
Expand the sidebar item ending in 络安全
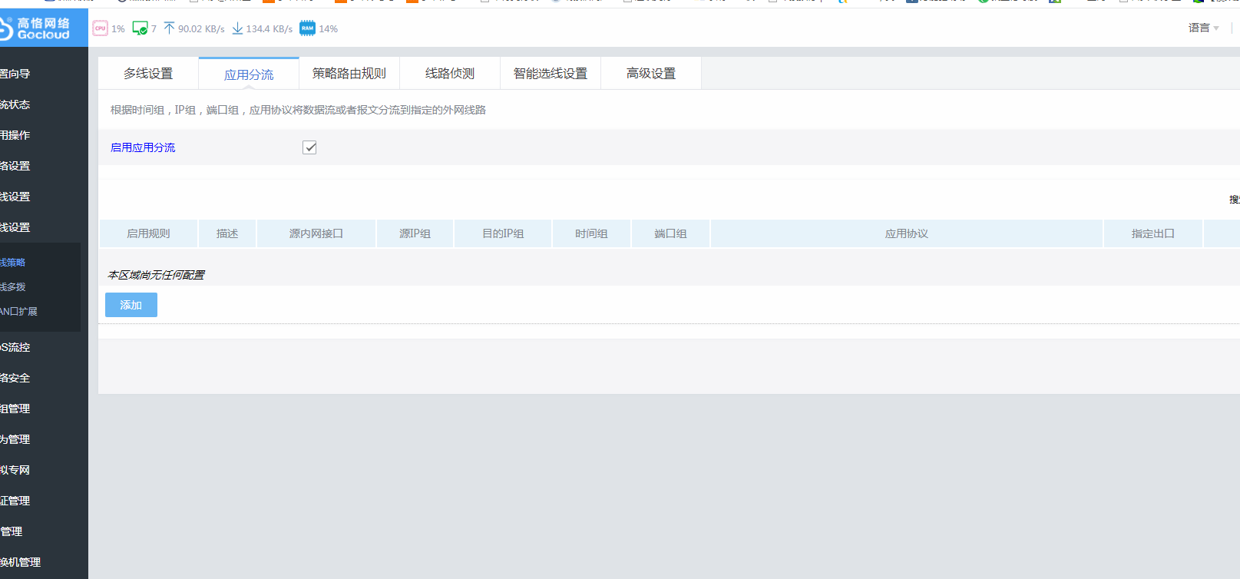click(15, 378)
